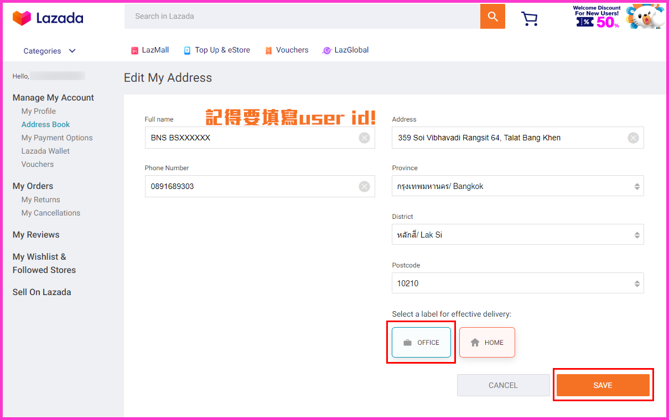Viewport: 669px width, 420px height.
Task: Clear the Address field with X icon
Action: pos(633,138)
